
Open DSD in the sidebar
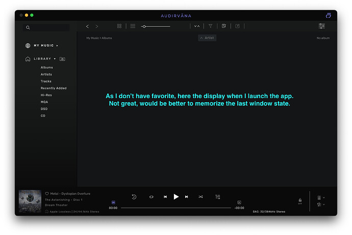point(44,109)
